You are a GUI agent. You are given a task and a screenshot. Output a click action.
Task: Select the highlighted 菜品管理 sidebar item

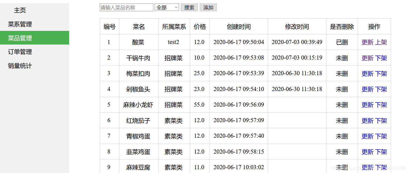pos(19,38)
